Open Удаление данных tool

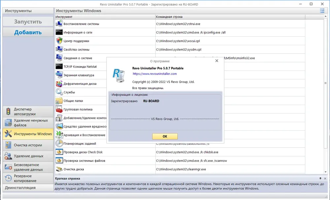pos(28,156)
